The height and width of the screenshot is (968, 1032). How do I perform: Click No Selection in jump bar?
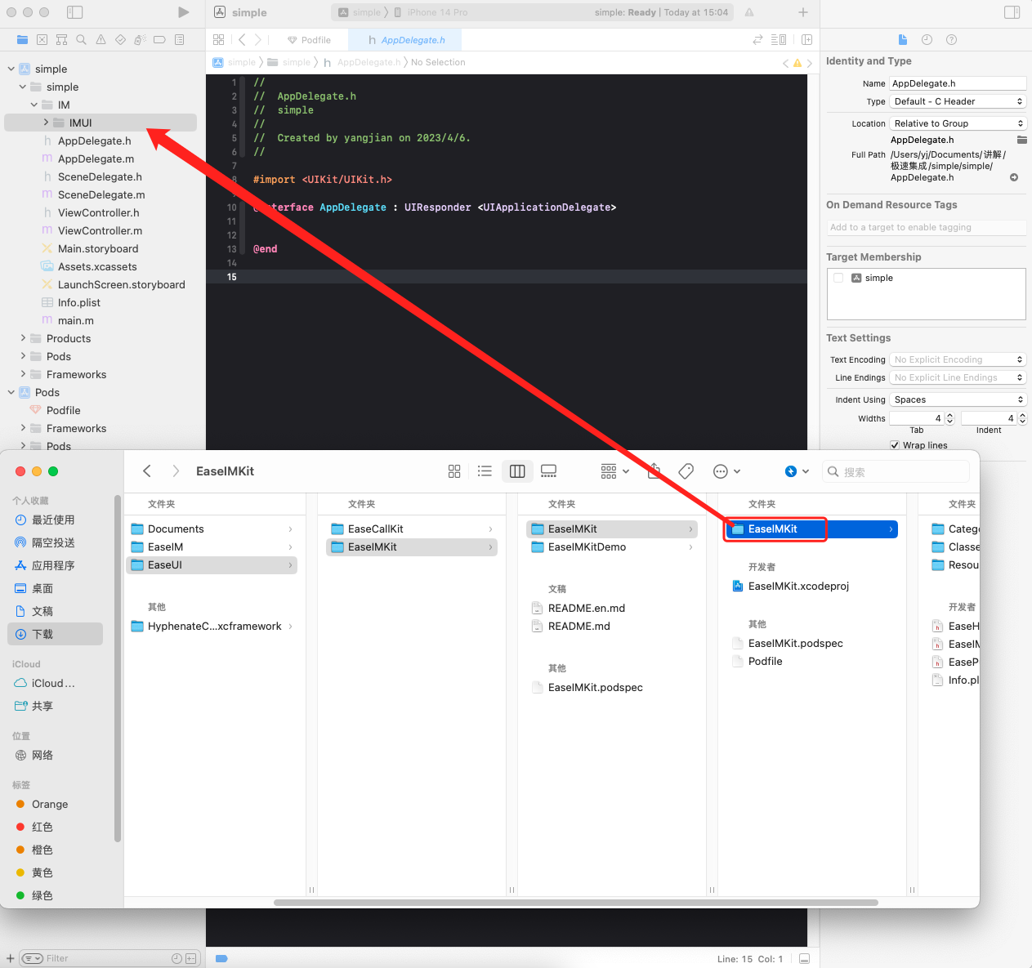coord(438,62)
